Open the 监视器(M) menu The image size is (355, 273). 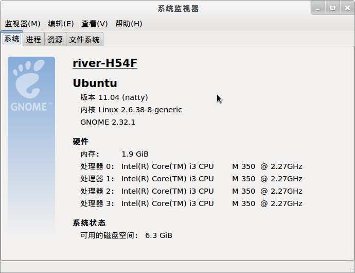point(23,24)
